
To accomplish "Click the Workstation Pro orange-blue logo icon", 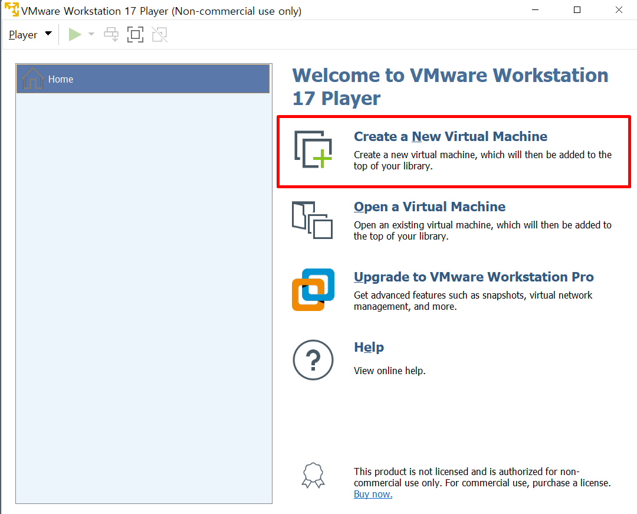I will 313,290.
